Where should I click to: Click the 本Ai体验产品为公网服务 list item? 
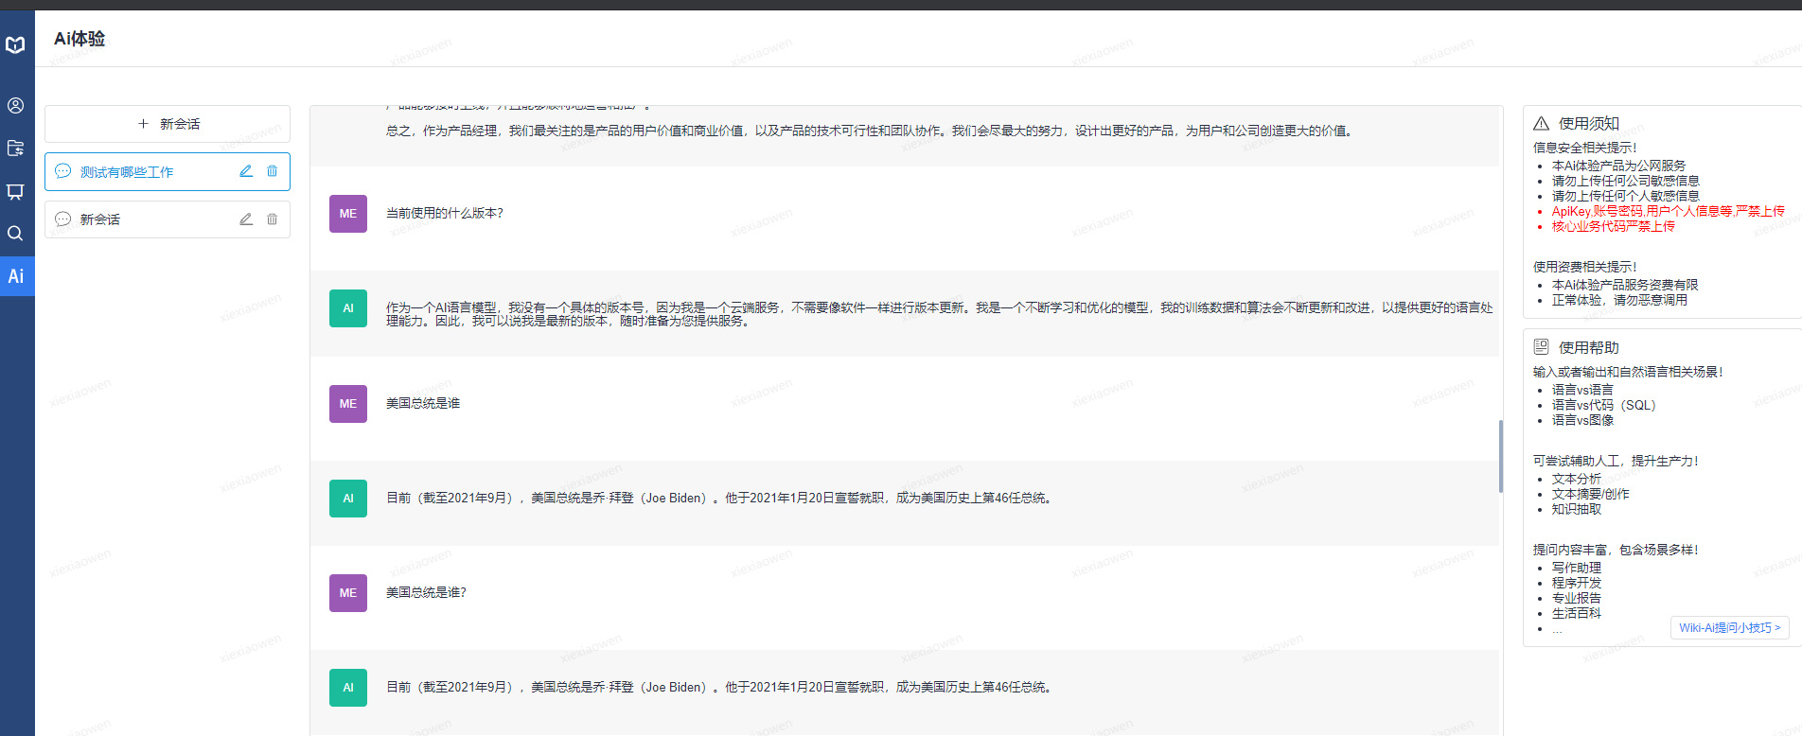[1618, 166]
